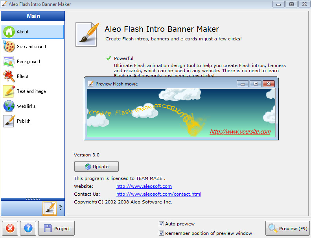Screen dimensions: 311x238
Task: Select Text and image section
Action: (x=31, y=91)
